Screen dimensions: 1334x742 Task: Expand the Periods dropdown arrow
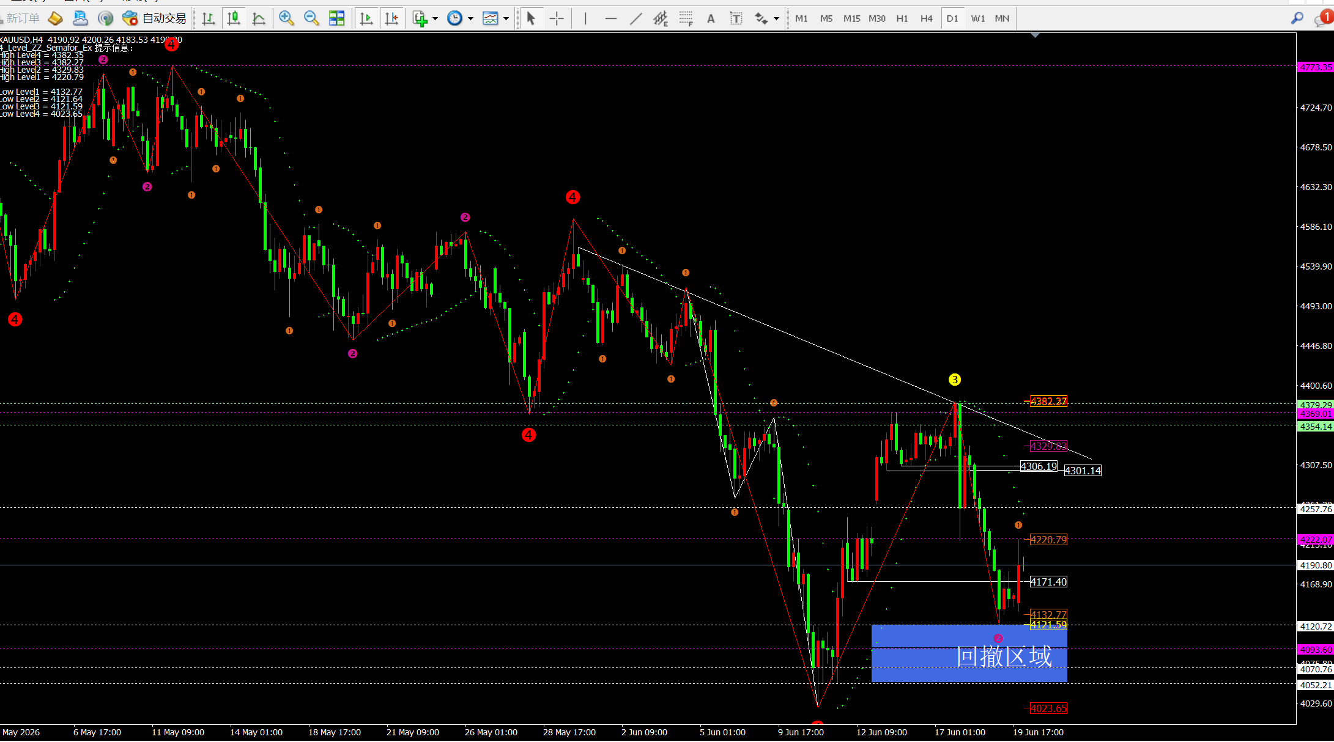click(x=470, y=19)
